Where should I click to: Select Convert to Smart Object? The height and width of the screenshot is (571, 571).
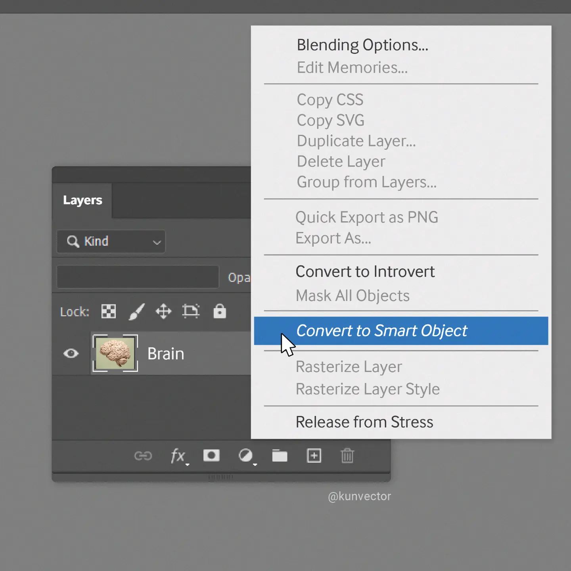[401, 331]
